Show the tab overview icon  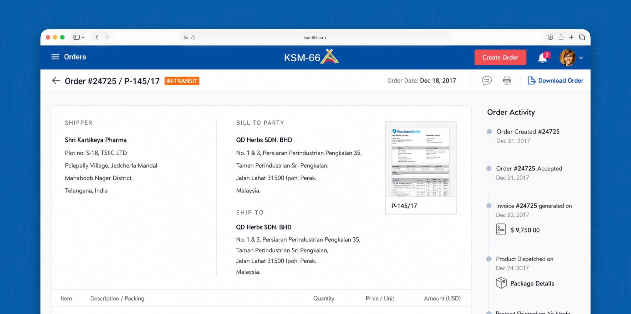[x=582, y=37]
